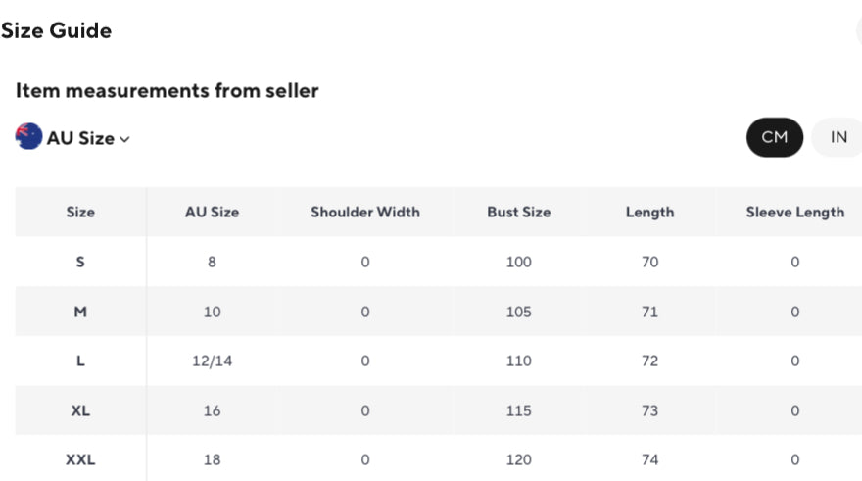Select the S size row label
The height and width of the screenshot is (481, 862).
click(x=80, y=262)
